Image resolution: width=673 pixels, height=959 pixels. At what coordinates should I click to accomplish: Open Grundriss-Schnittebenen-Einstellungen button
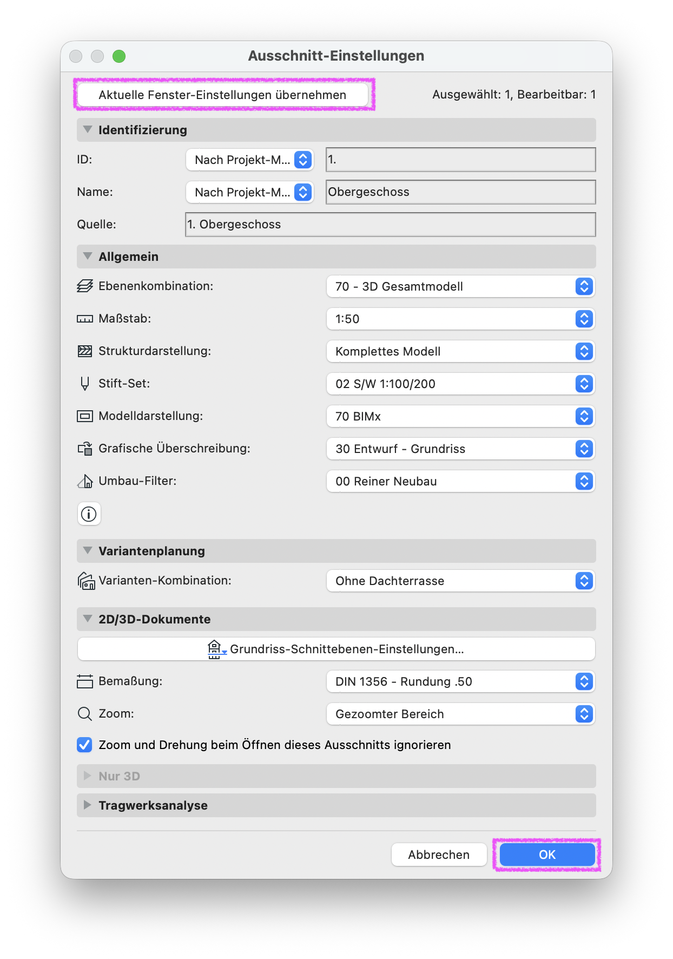click(336, 649)
